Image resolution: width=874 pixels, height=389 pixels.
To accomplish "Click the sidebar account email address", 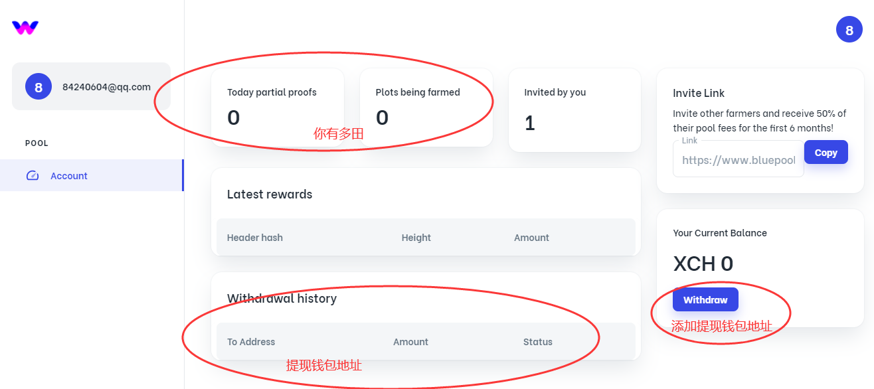I will pos(106,87).
